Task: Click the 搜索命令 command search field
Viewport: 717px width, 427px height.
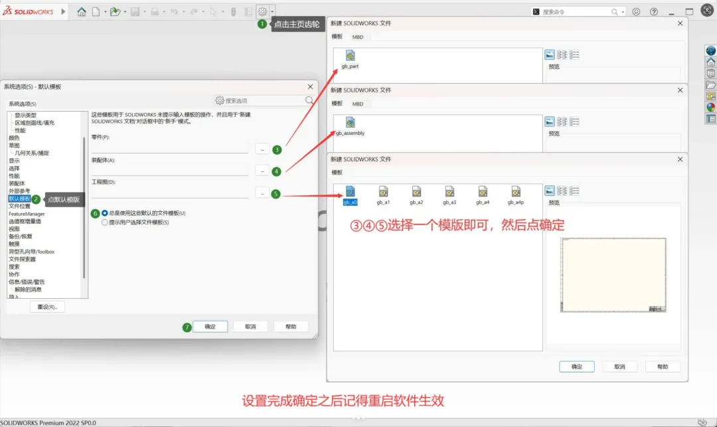Action: (578, 12)
